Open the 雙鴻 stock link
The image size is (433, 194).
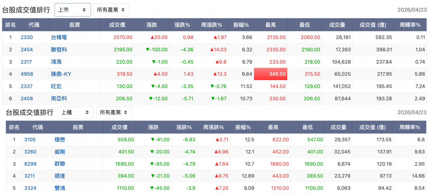tap(60, 188)
